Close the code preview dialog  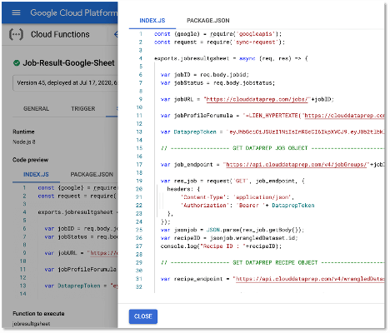[143, 316]
